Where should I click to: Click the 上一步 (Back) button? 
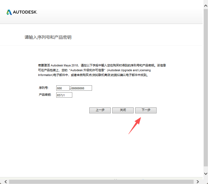pos(100,110)
